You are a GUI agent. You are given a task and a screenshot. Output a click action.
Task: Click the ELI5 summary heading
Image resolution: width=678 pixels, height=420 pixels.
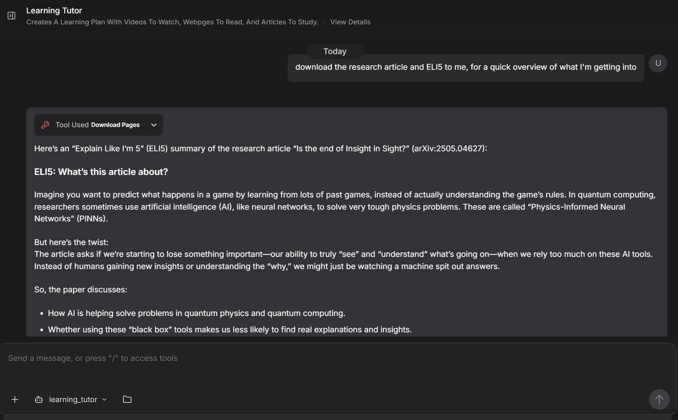pos(101,172)
